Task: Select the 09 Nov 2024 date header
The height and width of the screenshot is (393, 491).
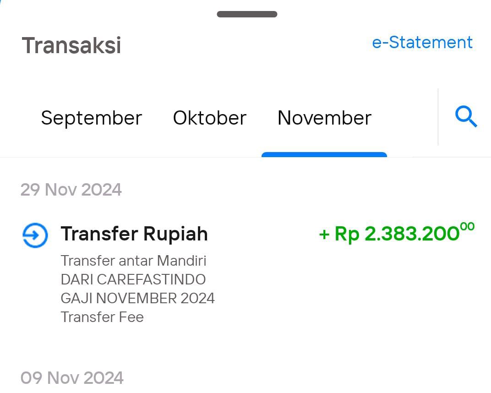Action: (x=72, y=378)
